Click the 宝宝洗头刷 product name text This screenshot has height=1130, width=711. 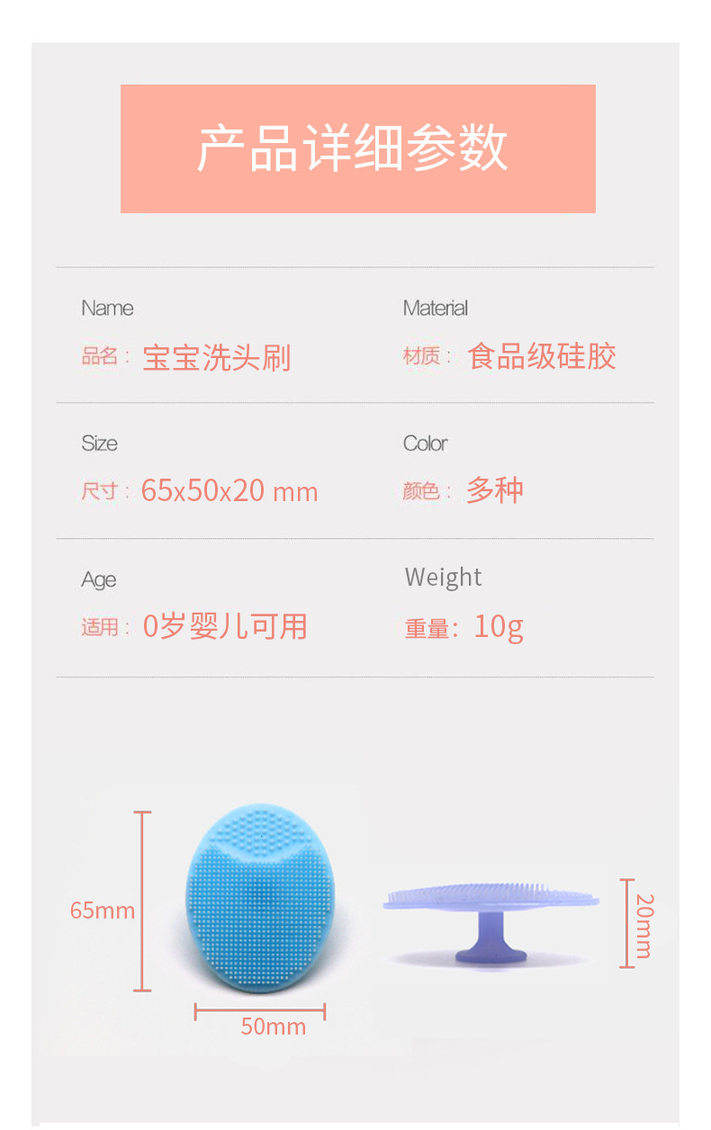pos(216,358)
